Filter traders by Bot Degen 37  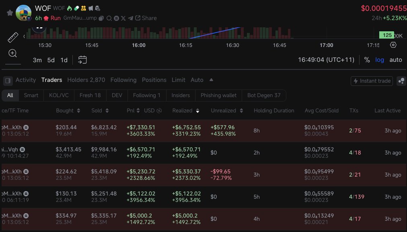click(264, 95)
